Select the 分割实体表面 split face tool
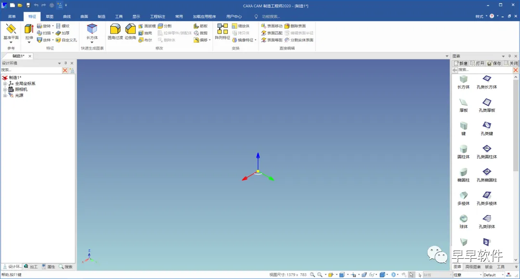 click(x=299, y=40)
